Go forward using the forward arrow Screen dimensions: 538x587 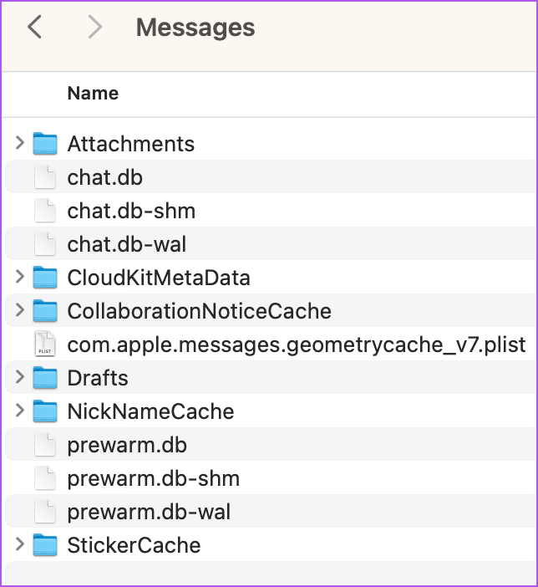pos(94,28)
